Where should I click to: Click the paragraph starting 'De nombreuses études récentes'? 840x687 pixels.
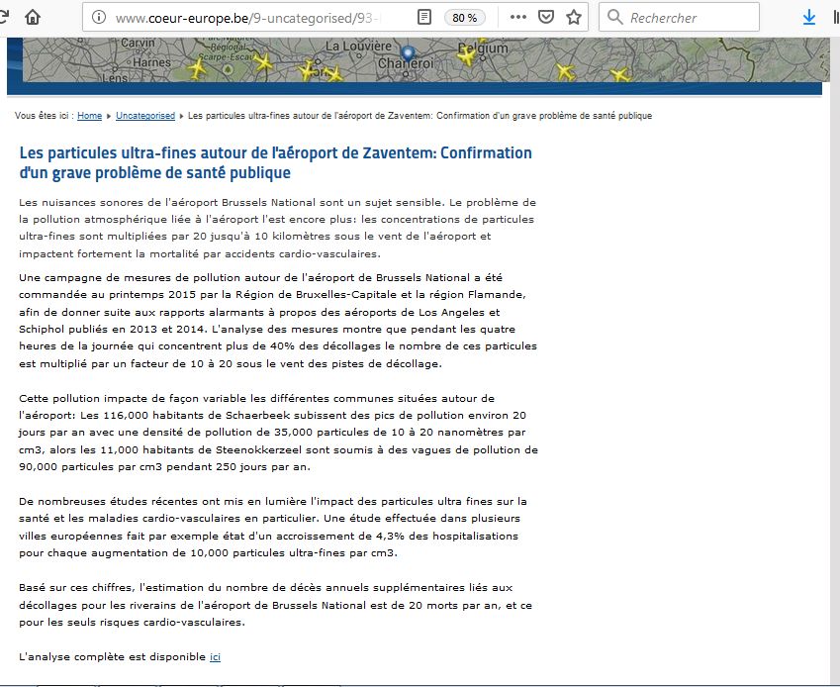pyautogui.click(x=273, y=527)
